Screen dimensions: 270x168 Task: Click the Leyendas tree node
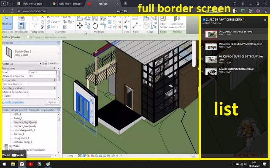pyautogui.click(x=13, y=146)
